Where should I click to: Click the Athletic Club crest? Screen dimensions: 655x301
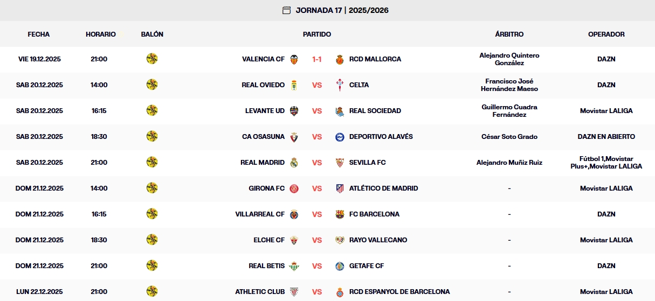point(294,292)
